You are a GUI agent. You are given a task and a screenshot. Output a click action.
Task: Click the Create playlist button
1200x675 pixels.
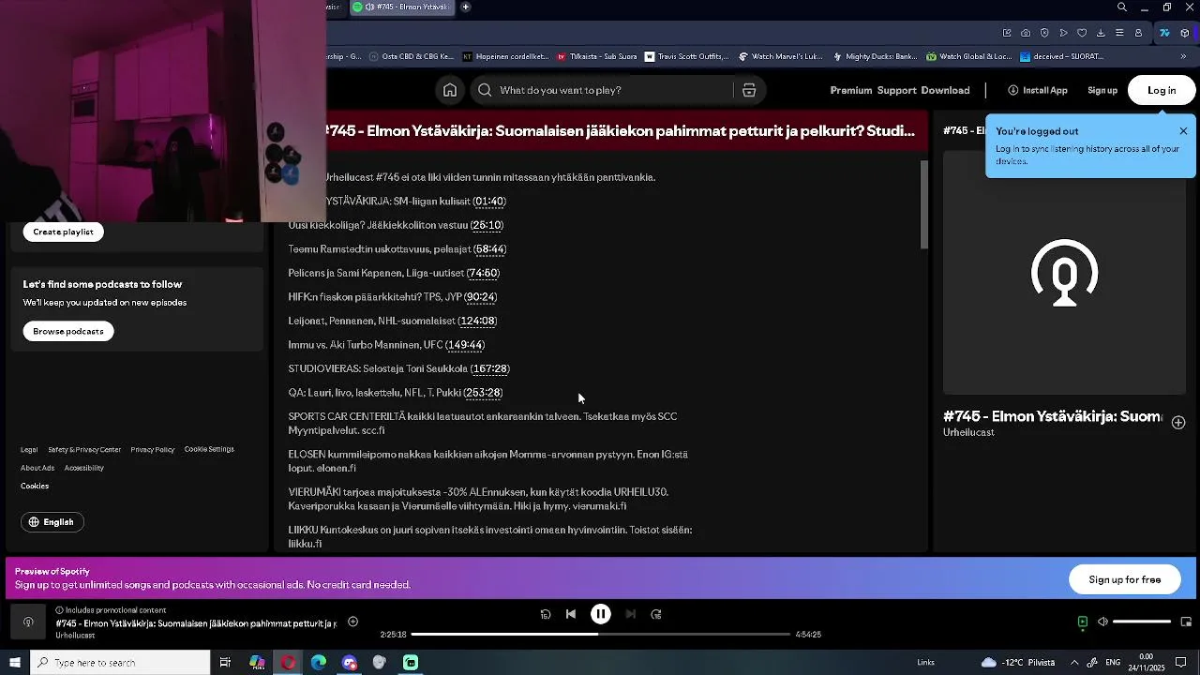64,232
